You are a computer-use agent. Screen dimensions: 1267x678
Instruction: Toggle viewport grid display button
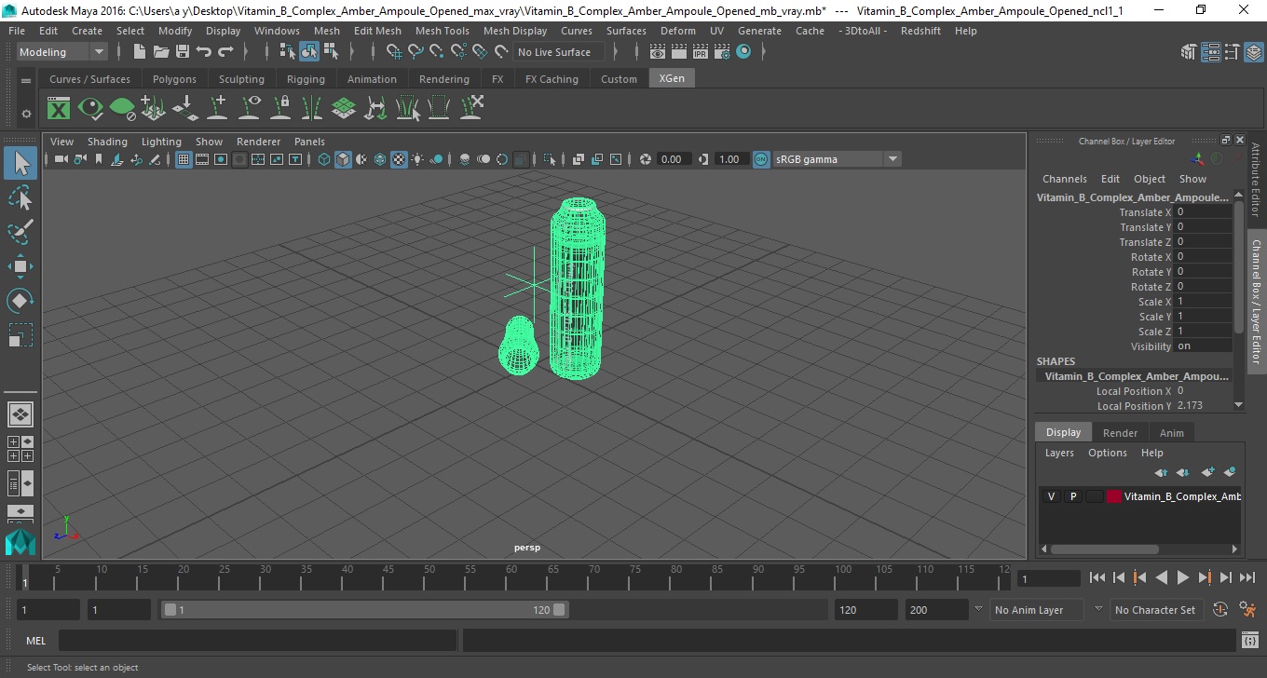coord(184,159)
